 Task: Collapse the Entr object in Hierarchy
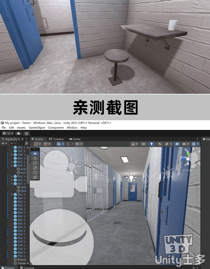tap(12, 166)
